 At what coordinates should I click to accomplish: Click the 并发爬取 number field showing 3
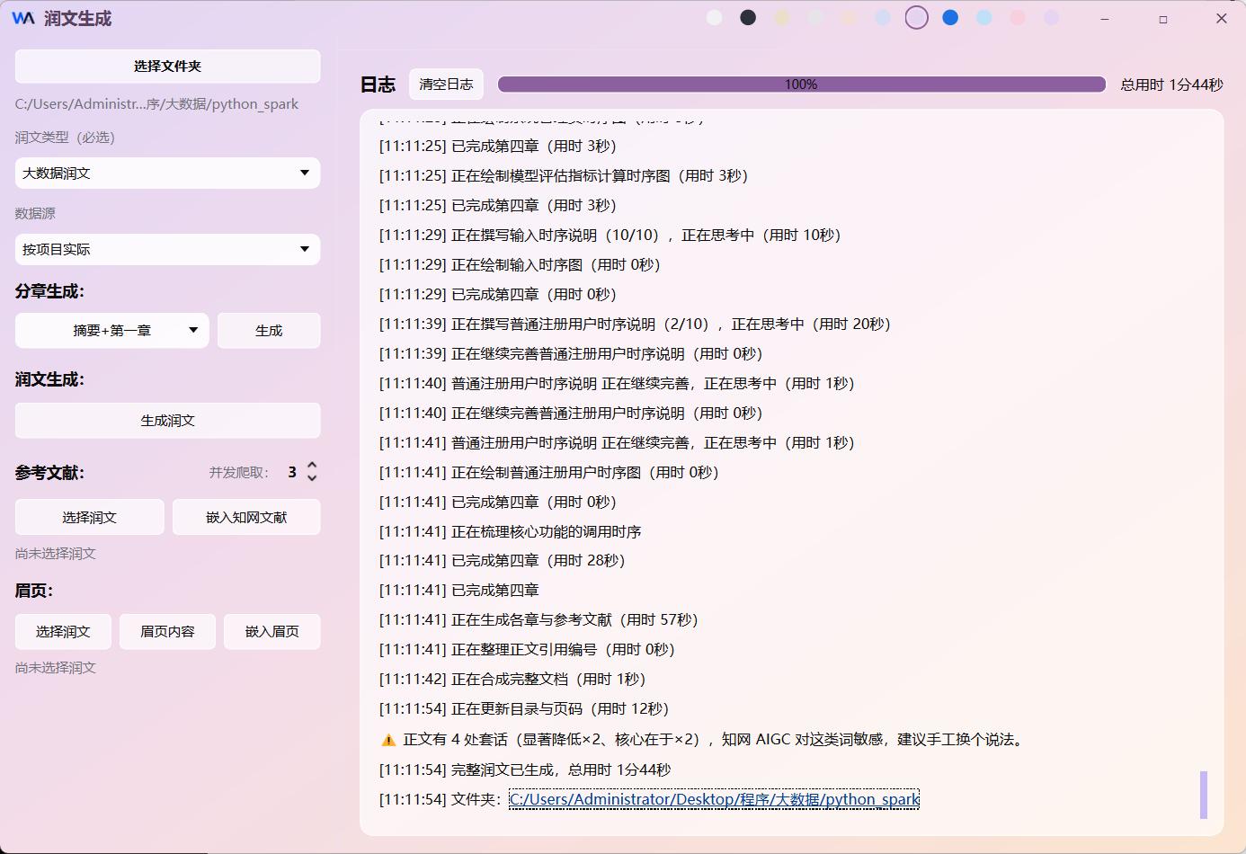click(292, 472)
